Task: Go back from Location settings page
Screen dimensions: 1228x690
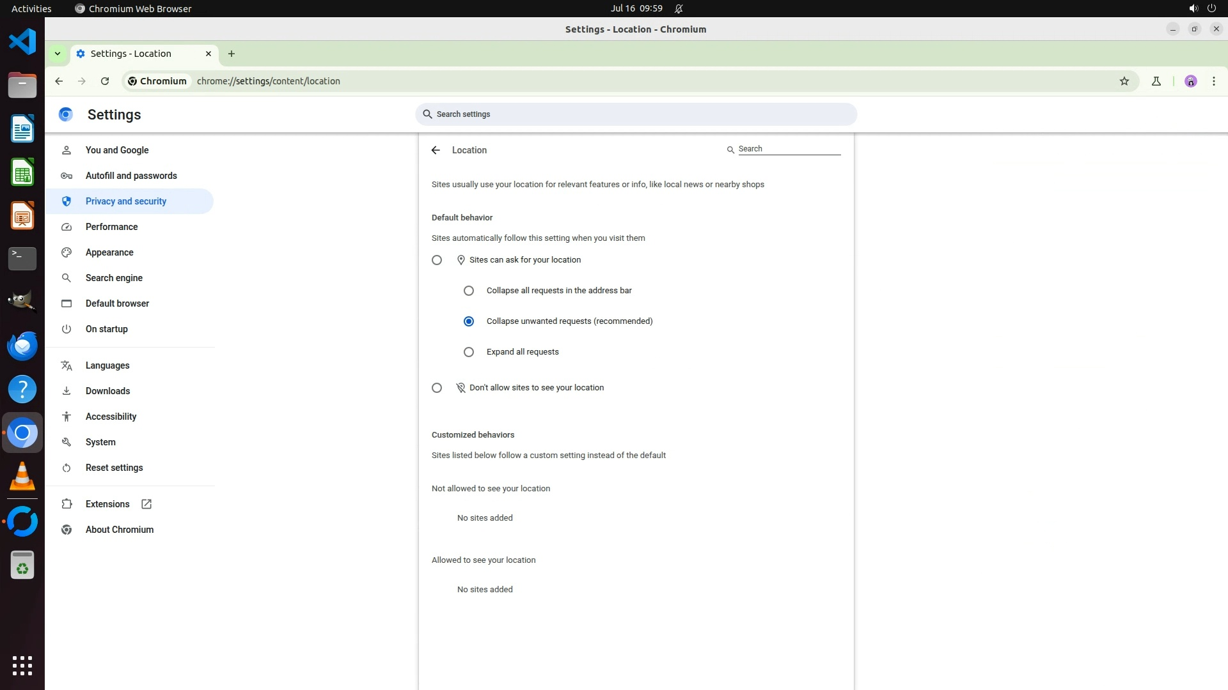Action: [x=436, y=150]
